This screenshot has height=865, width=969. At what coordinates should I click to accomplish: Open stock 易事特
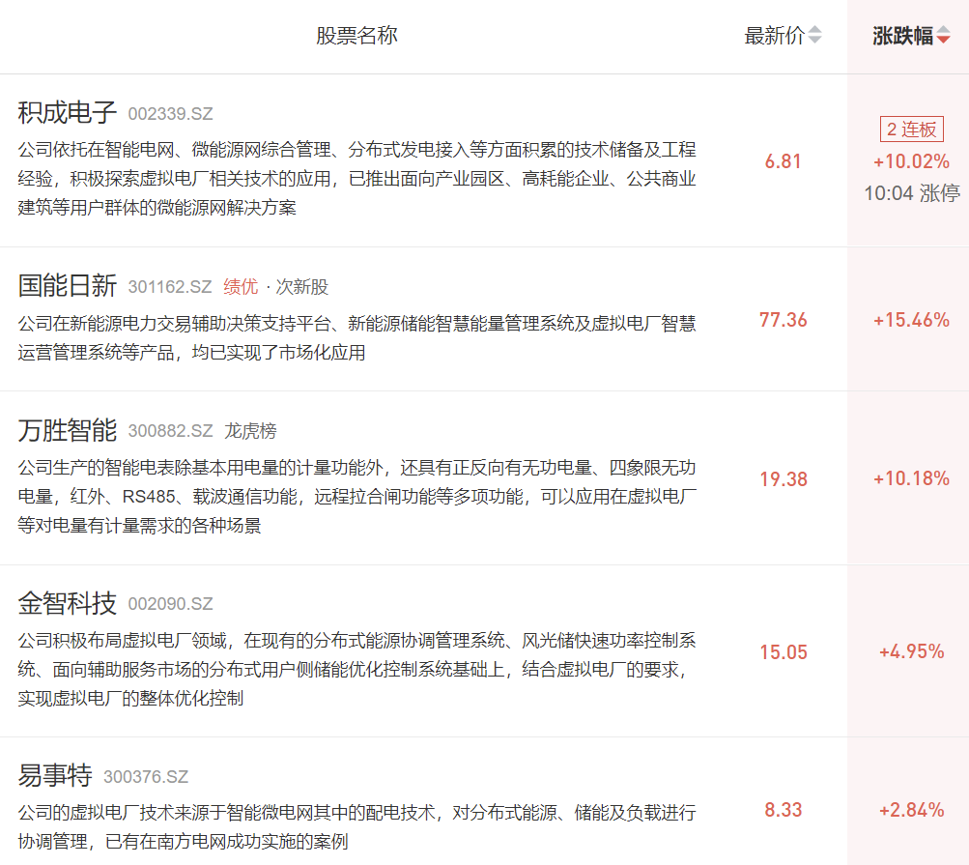(x=55, y=775)
